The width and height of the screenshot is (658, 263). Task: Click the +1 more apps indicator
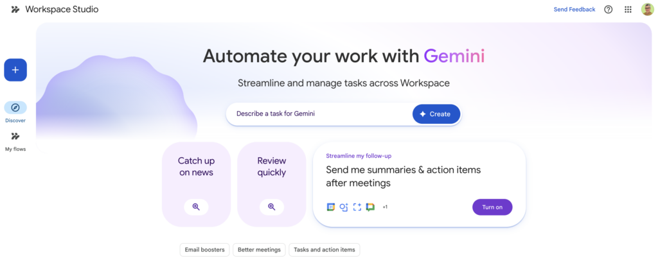385,207
